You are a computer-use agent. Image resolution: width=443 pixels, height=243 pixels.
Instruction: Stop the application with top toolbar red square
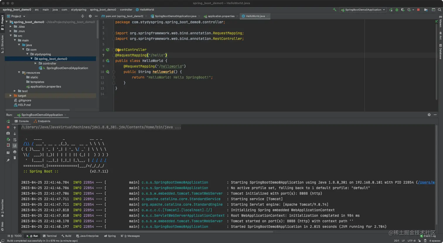418,10
